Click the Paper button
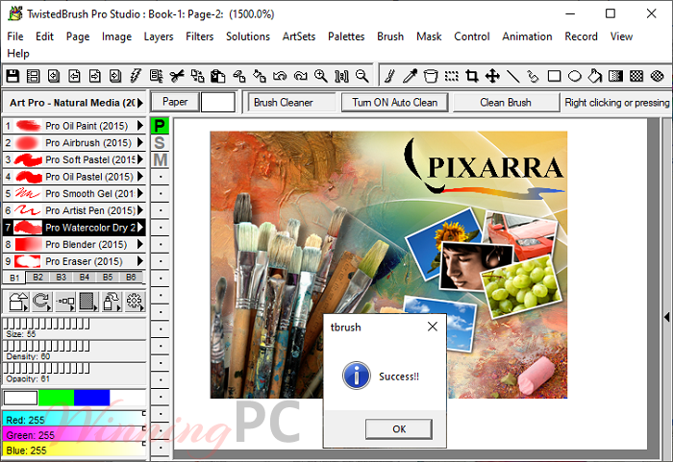The image size is (673, 462). coord(175,102)
